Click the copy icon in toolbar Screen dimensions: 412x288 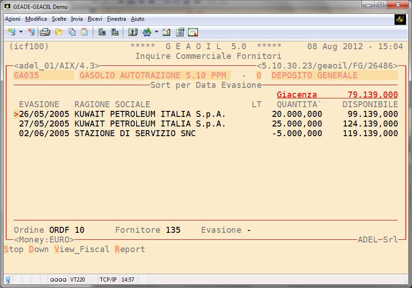point(72,32)
